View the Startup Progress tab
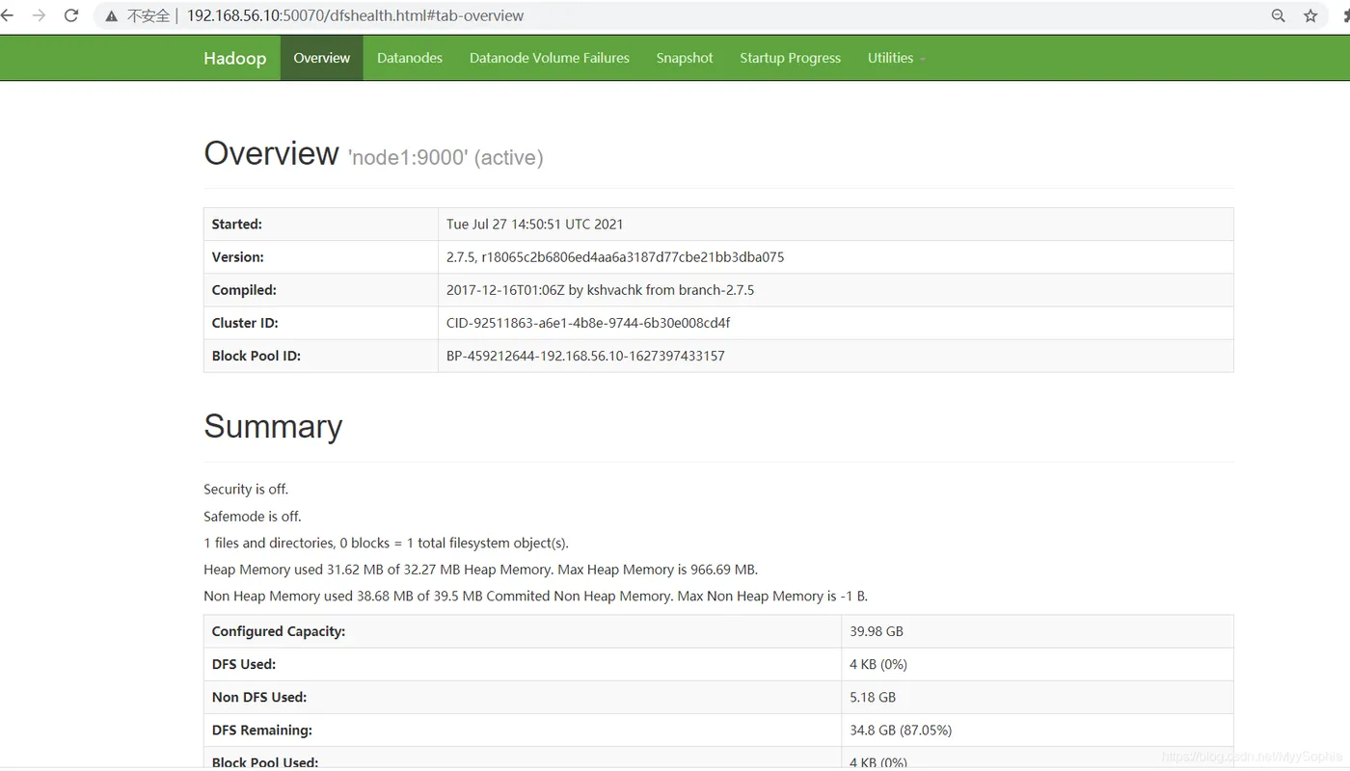Image resolution: width=1350 pixels, height=771 pixels. [x=791, y=58]
